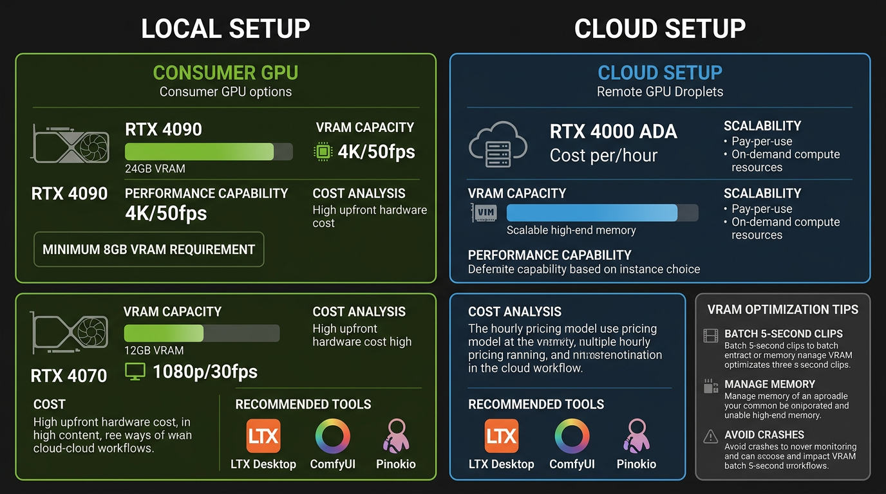Click the Consumer GPU options subtitle

click(x=225, y=92)
